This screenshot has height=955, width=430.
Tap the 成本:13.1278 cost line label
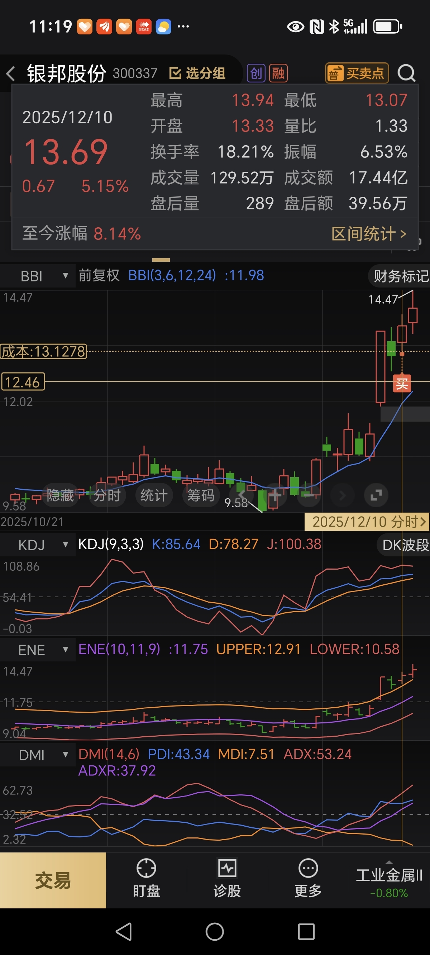[44, 351]
